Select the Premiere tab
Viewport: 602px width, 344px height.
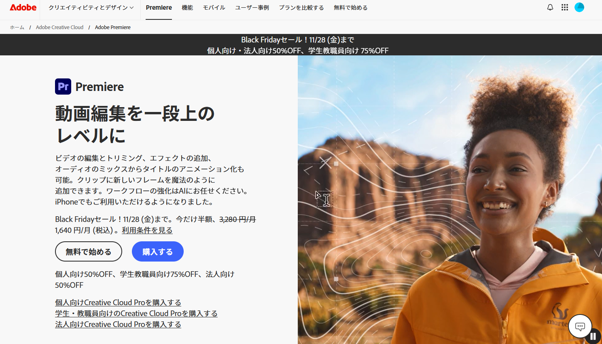pyautogui.click(x=159, y=8)
